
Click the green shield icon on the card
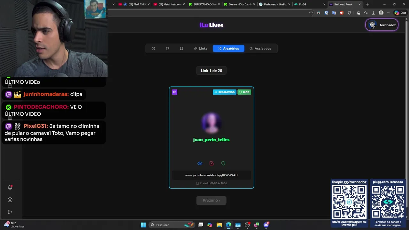click(x=223, y=163)
